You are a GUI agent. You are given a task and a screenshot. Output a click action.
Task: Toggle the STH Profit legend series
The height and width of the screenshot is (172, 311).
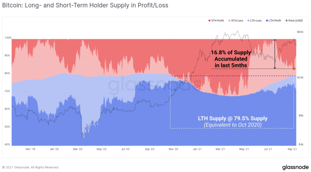click(216, 21)
